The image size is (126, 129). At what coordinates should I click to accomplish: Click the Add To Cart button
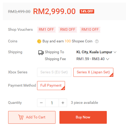32,117
